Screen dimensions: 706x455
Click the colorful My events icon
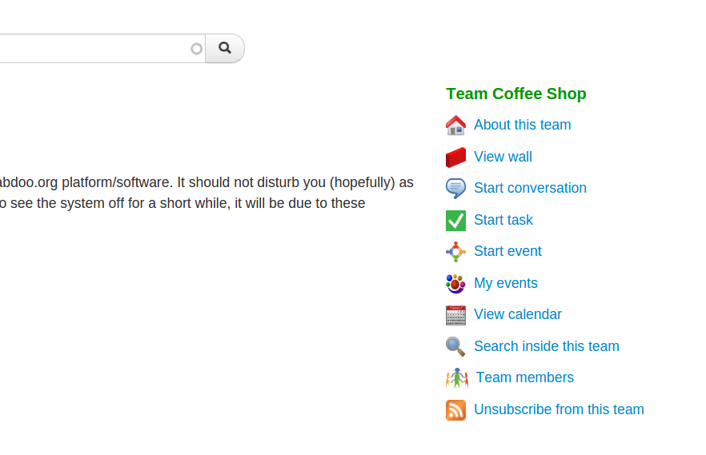coord(455,284)
